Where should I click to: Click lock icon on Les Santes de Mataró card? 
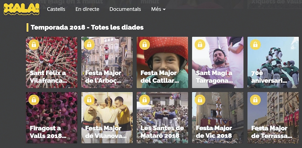pyautogui.click(x=144, y=100)
